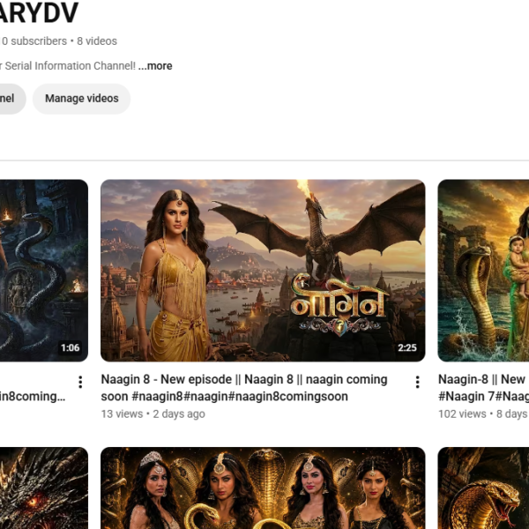Image resolution: width=529 pixels, height=529 pixels.
Task: Play the 2:25 dragon thumbnail video
Action: point(263,271)
